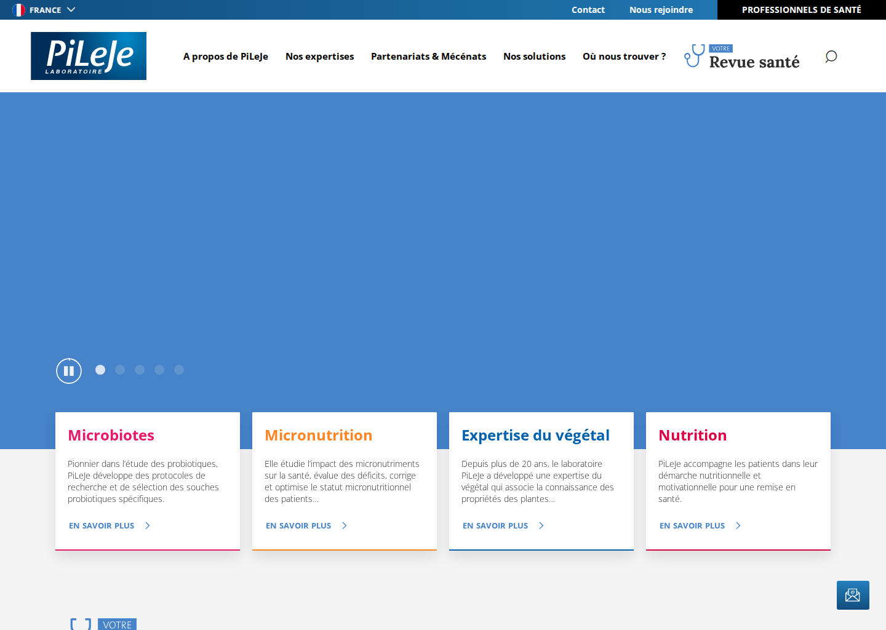Click the French flag icon
This screenshot has width=886, height=630.
point(19,10)
